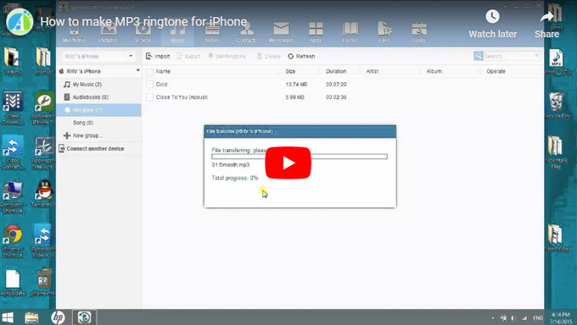Open the chrome Shortcut desktop icon
Image resolution: width=577 pixels, height=325 pixels.
tap(13, 241)
